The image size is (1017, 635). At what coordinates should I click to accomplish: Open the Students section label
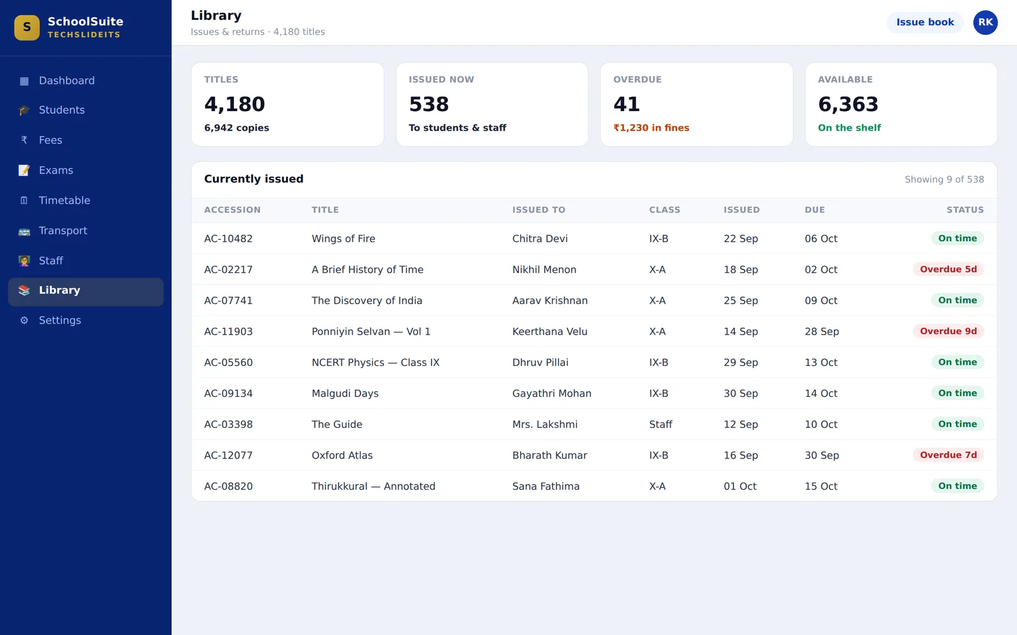(x=62, y=110)
